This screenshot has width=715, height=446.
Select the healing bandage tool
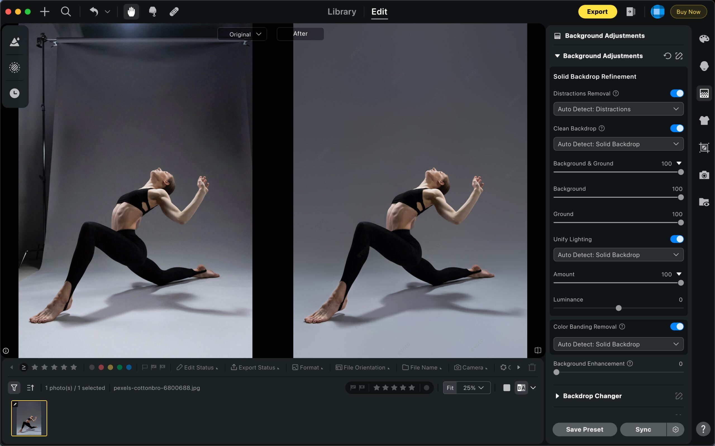point(174,12)
